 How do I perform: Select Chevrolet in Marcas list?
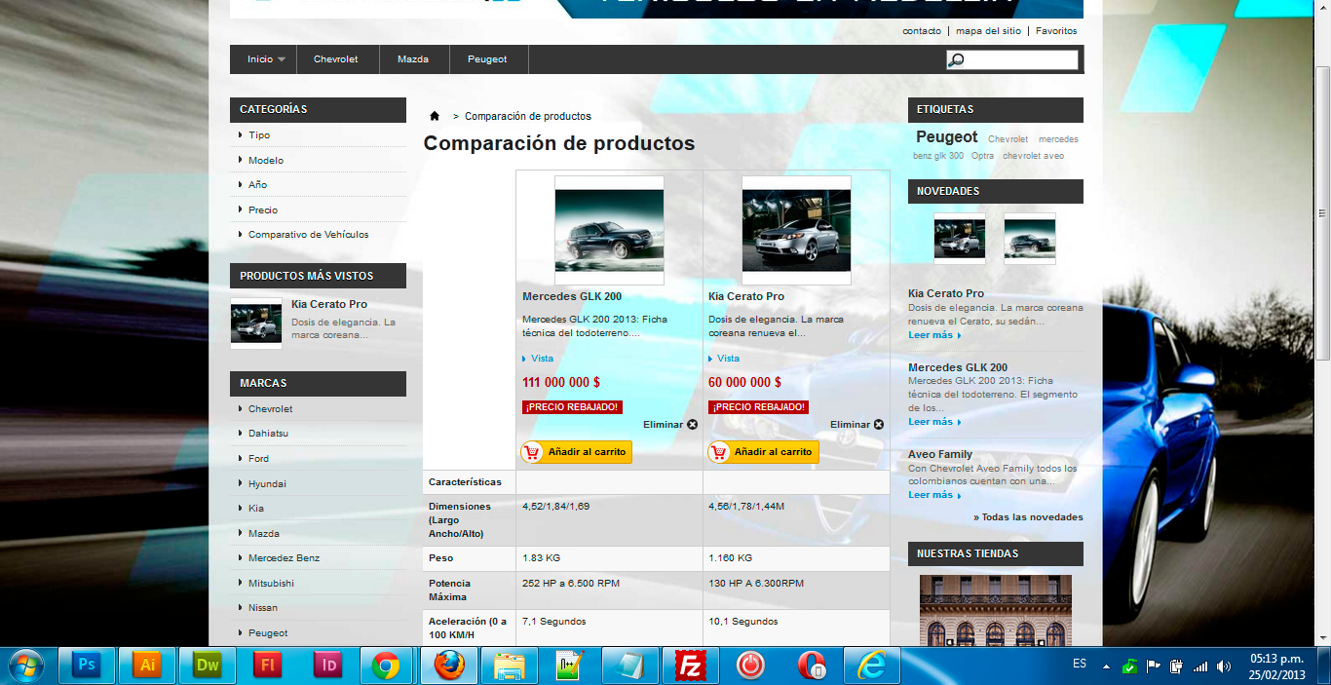[x=270, y=408]
